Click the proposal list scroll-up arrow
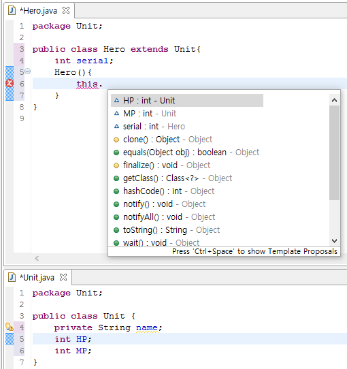Image resolution: width=347 pixels, height=369 pixels. pyautogui.click(x=334, y=100)
